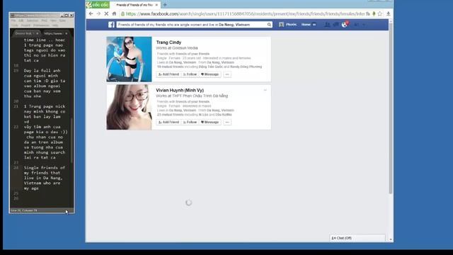This screenshot has height=255, width=453.
Task: Follow Trang Cindy
Action: pyautogui.click(x=190, y=74)
